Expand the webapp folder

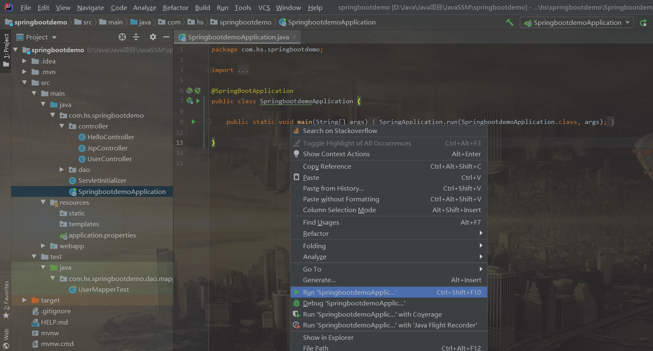tap(43, 246)
